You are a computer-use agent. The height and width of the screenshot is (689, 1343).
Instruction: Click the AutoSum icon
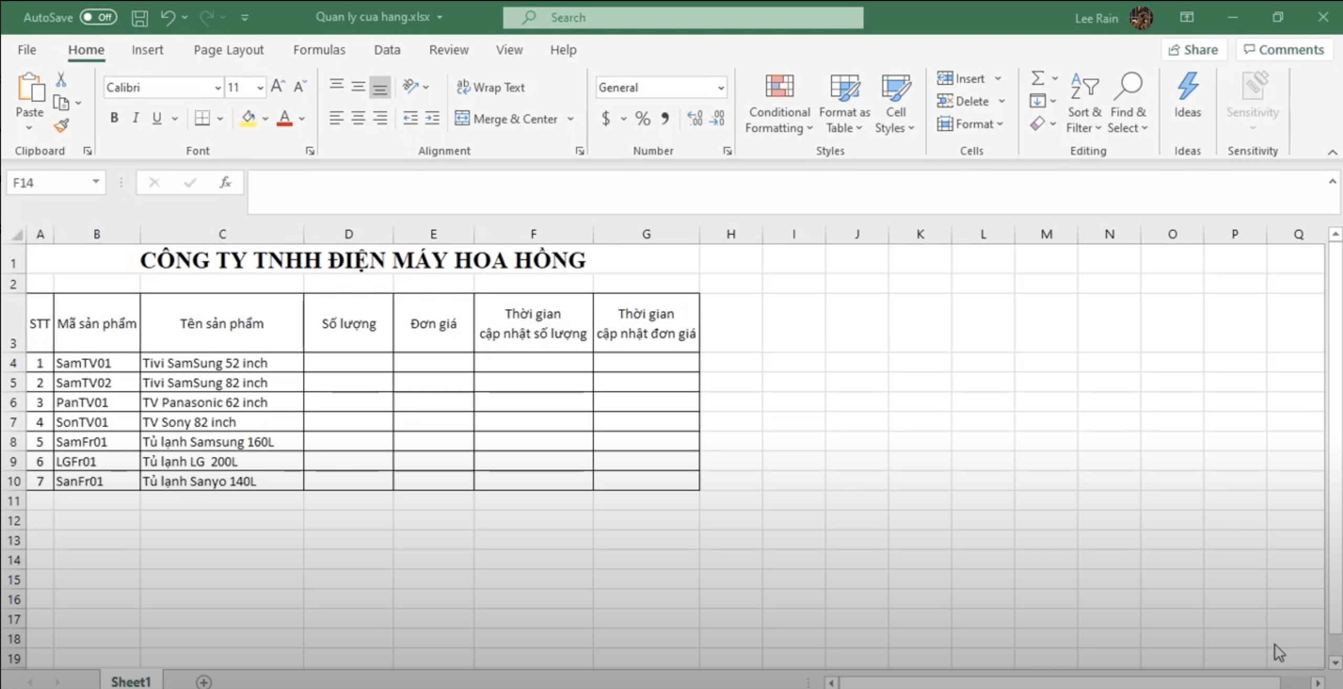pos(1038,77)
